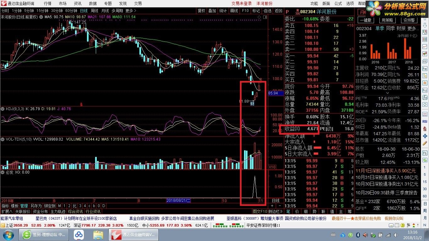The height and width of the screenshot is (241, 429).
Task: Toggle the 叠加 overlay button
Action: pyautogui.click(x=212, y=11)
